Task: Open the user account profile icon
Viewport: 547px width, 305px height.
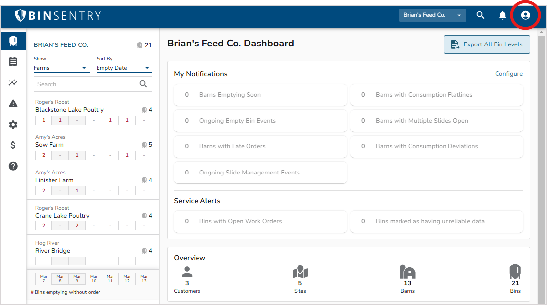Action: pos(525,15)
